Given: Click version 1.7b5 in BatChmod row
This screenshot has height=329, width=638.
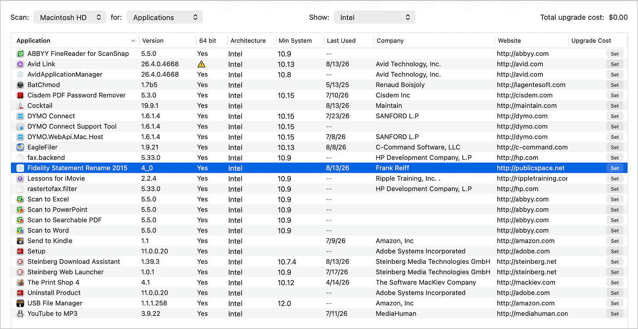Looking at the screenshot, I should 149,85.
